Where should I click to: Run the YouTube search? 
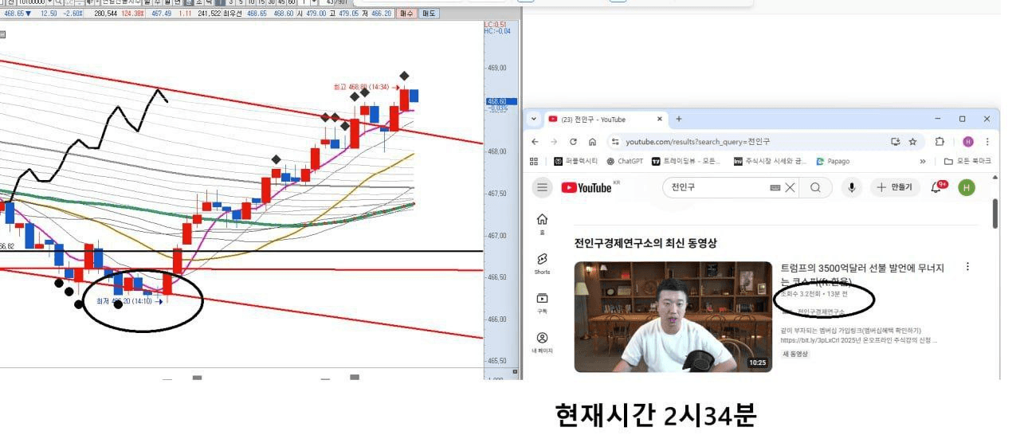(815, 188)
